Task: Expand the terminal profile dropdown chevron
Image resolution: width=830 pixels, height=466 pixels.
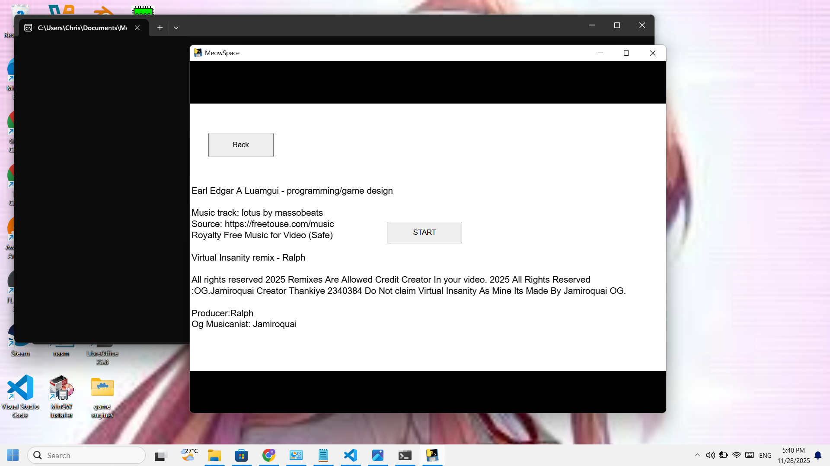Action: [x=176, y=28]
